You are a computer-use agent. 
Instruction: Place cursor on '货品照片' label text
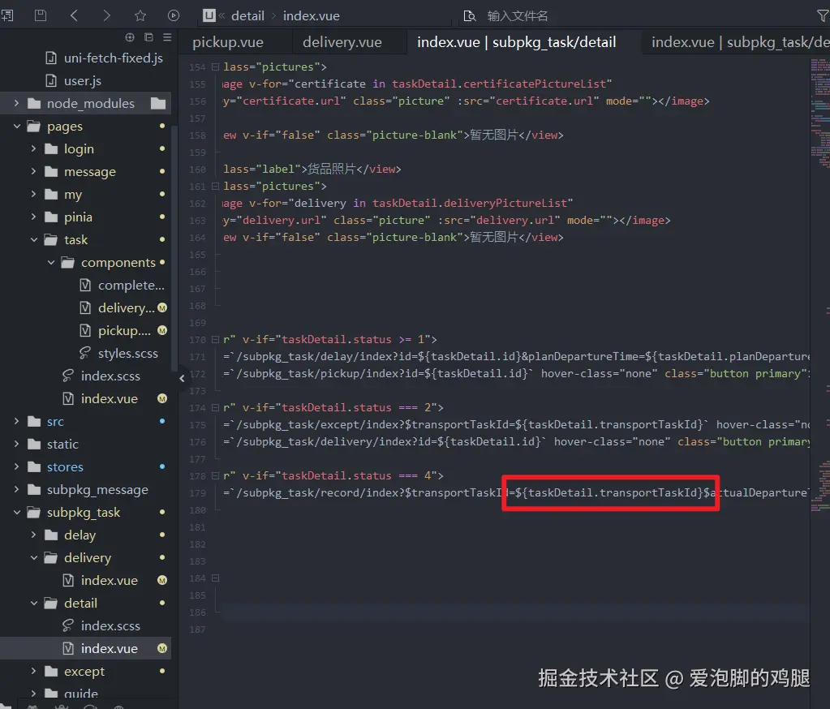[331, 170]
